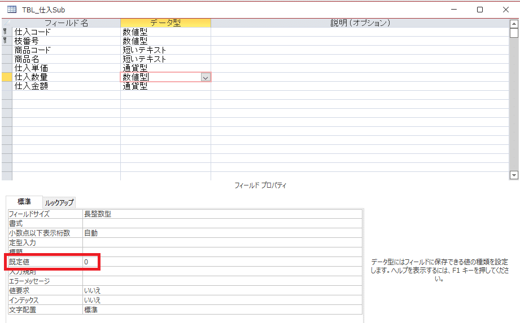This screenshot has width=520, height=323.
Task: Select the 枝番号 field name cell
Action: [66, 41]
